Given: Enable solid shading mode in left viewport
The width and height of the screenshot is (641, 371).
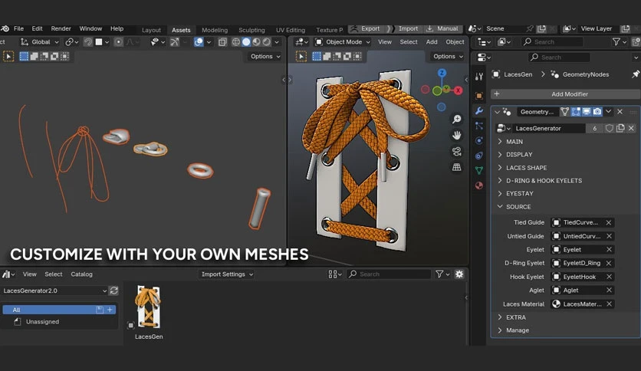Looking at the screenshot, I should click(x=246, y=42).
